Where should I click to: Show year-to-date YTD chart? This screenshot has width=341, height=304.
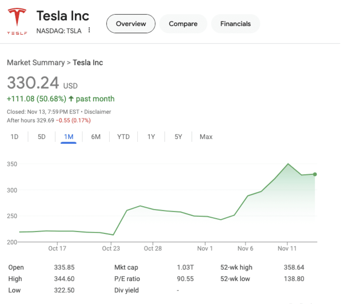point(123,137)
